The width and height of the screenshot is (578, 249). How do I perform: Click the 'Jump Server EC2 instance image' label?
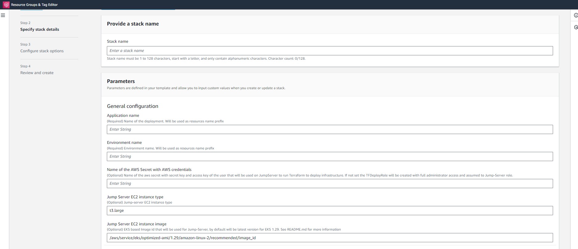(136, 224)
